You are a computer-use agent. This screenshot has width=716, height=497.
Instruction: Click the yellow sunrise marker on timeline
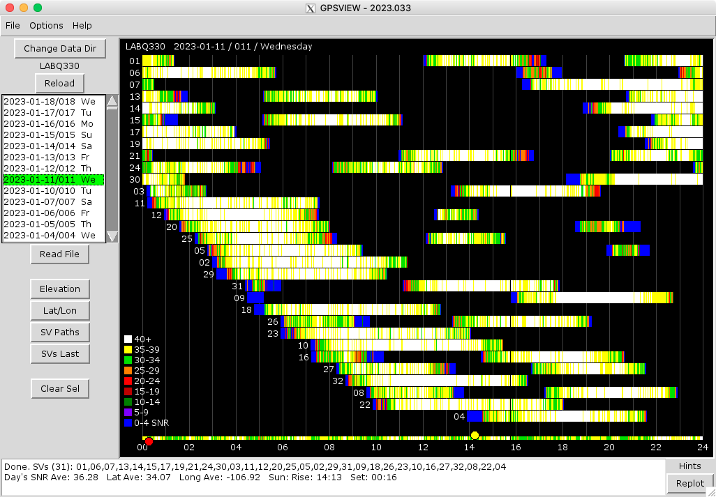475,436
